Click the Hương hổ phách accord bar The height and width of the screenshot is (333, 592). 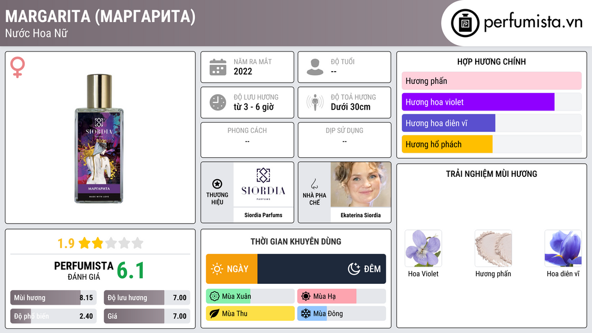(x=491, y=144)
